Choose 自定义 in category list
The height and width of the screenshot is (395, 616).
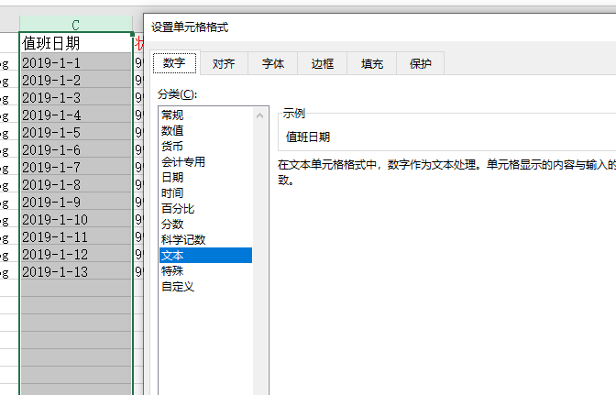tap(178, 287)
